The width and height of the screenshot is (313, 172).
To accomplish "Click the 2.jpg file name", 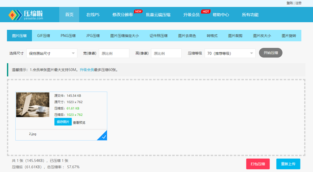I will click(32, 134).
